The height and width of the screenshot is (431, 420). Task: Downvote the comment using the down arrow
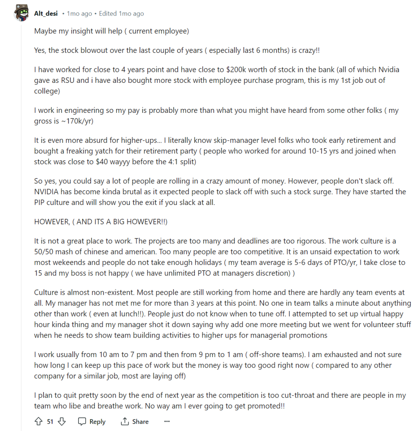[x=62, y=421]
